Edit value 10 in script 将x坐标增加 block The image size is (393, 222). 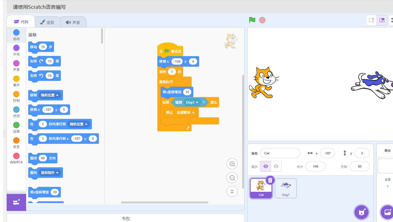pos(187,92)
